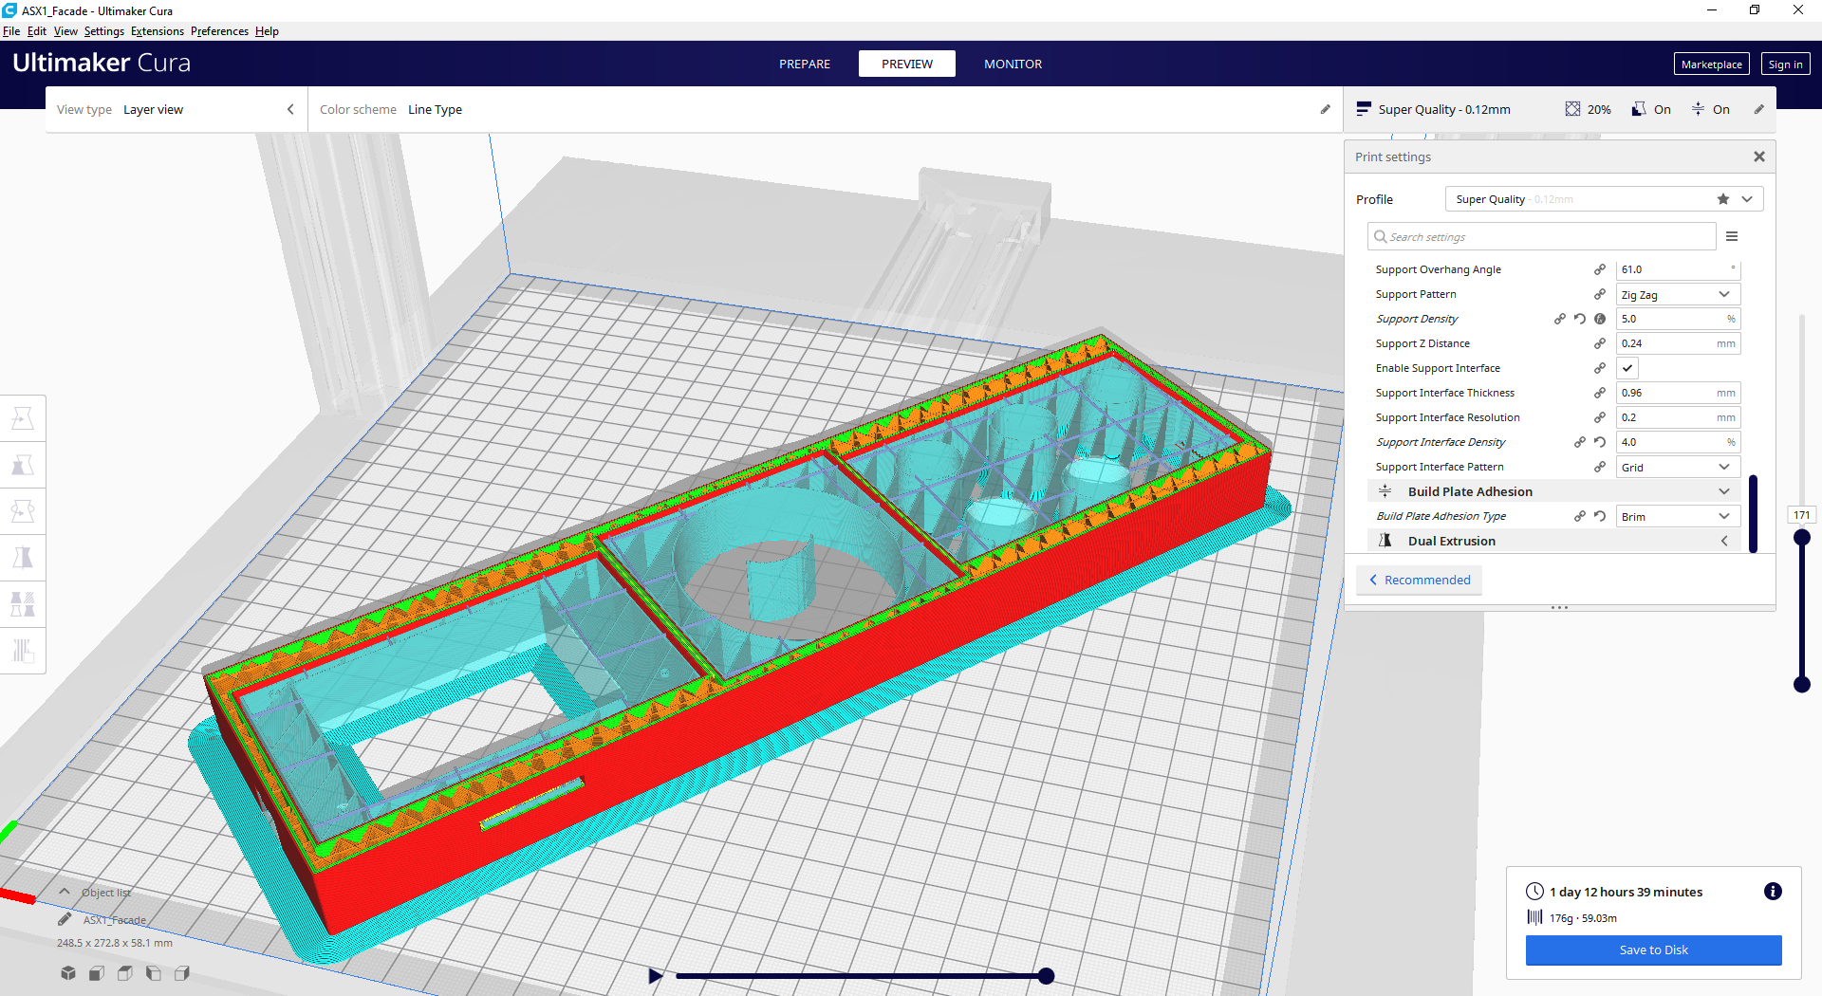Switch to Recommended print settings
Screen dimensions: 1822x996
(1420, 580)
